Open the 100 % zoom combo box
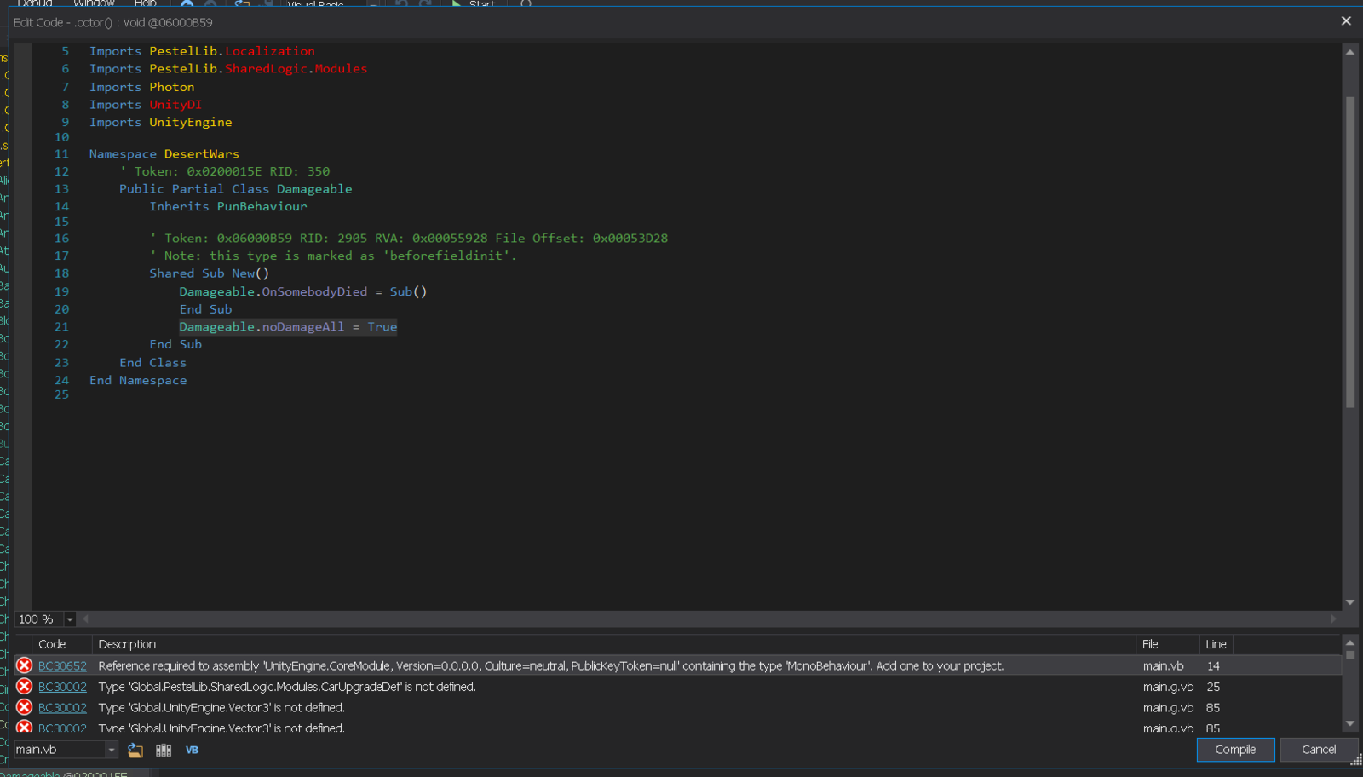Image resolution: width=1363 pixels, height=777 pixels. pos(45,619)
